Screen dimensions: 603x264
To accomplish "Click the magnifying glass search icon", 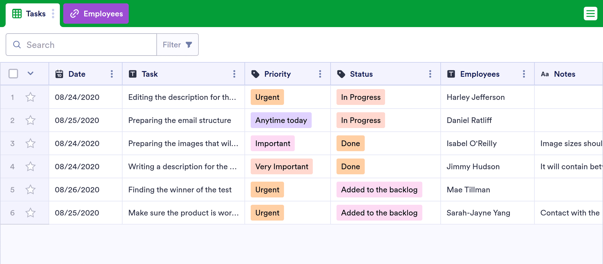I will pyautogui.click(x=17, y=45).
